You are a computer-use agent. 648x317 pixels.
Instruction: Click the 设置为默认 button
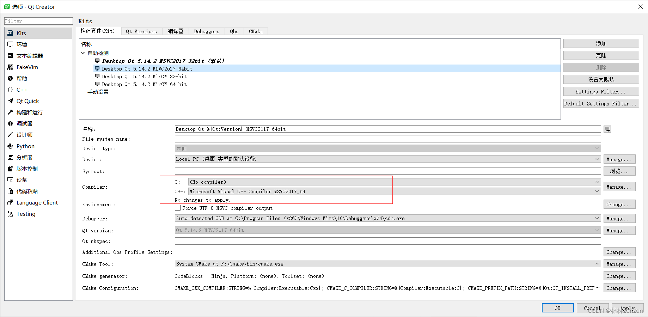pos(601,79)
